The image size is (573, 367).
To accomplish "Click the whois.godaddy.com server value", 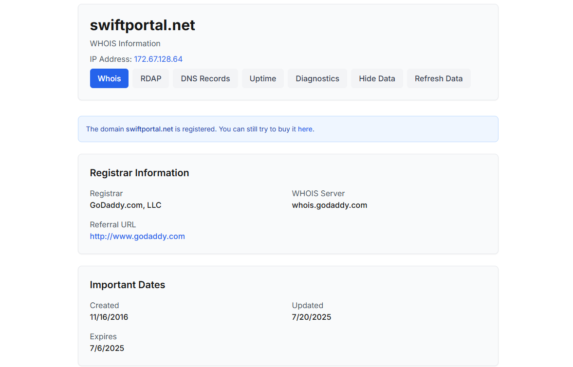I will pyautogui.click(x=329, y=205).
